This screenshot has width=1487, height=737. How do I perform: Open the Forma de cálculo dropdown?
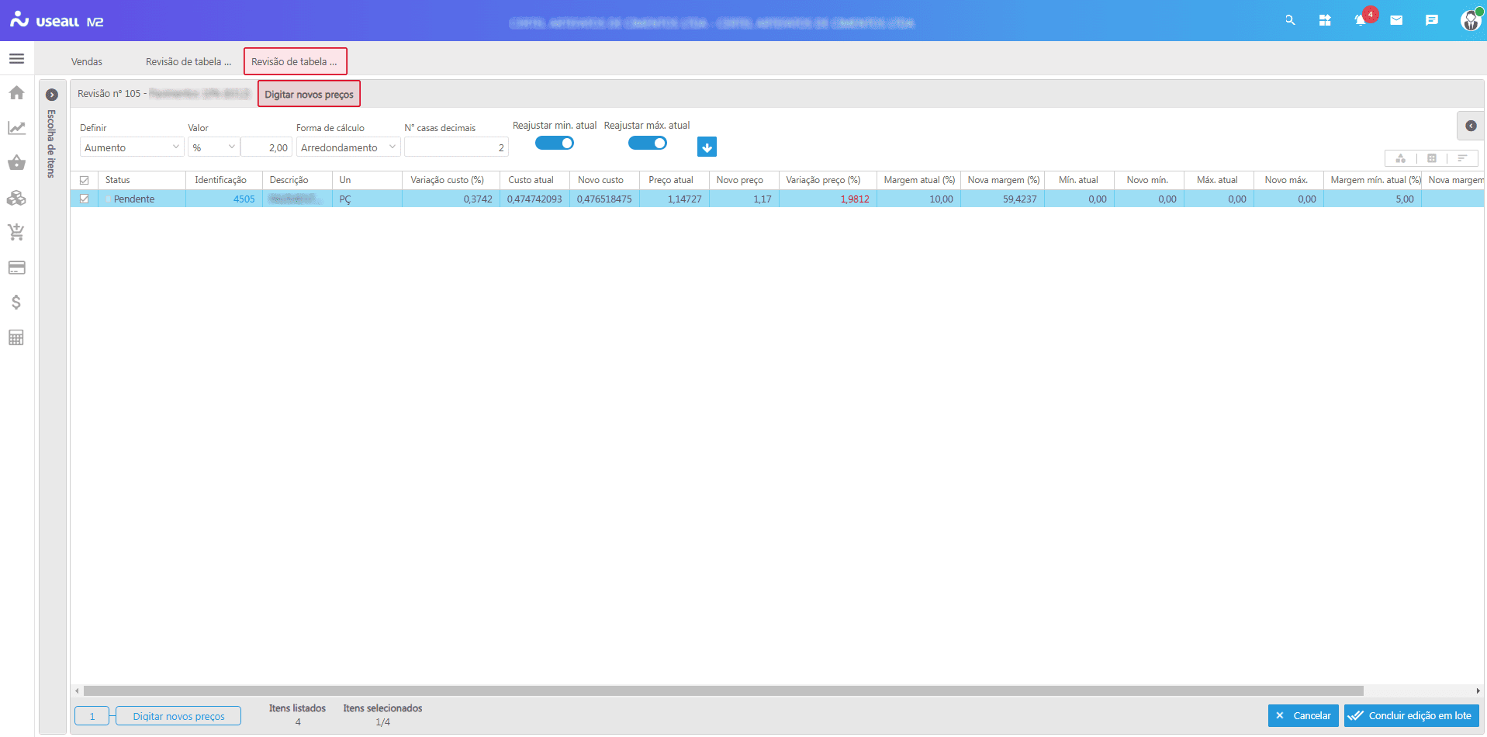[348, 147]
